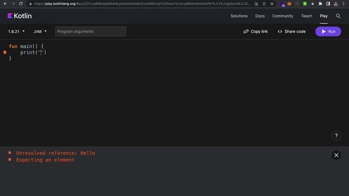The width and height of the screenshot is (349, 196).
Task: Open the Solutions menu
Action: [x=239, y=16]
